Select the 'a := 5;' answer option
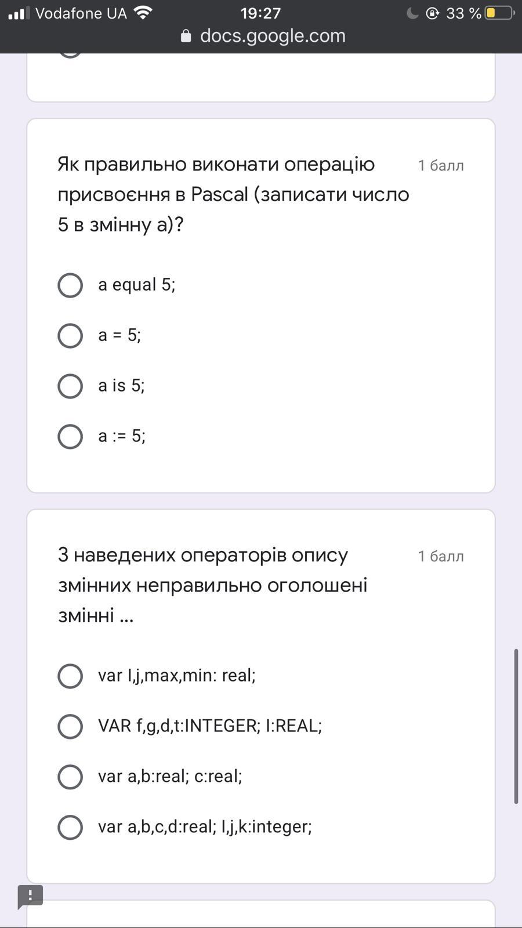 pyautogui.click(x=70, y=436)
